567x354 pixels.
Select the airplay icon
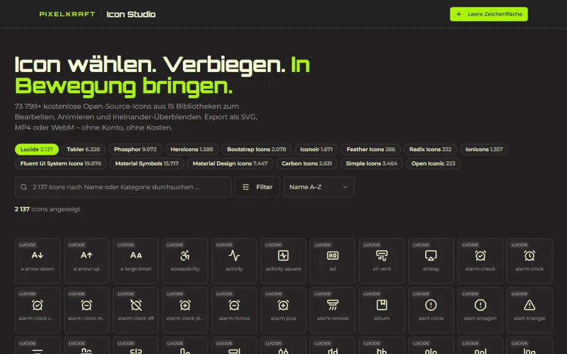pos(431,261)
